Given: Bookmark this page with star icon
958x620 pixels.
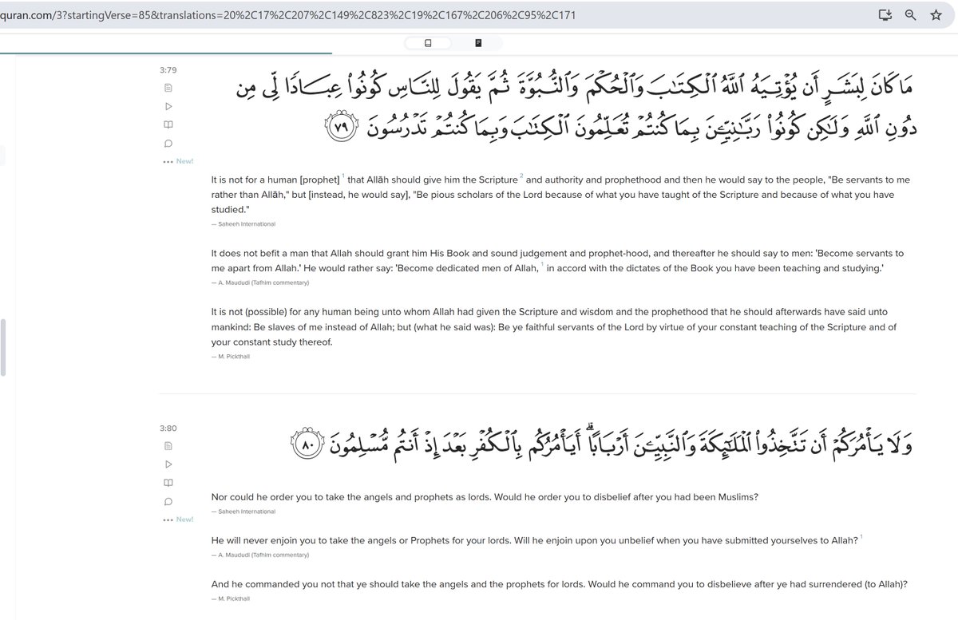Looking at the screenshot, I should [936, 15].
